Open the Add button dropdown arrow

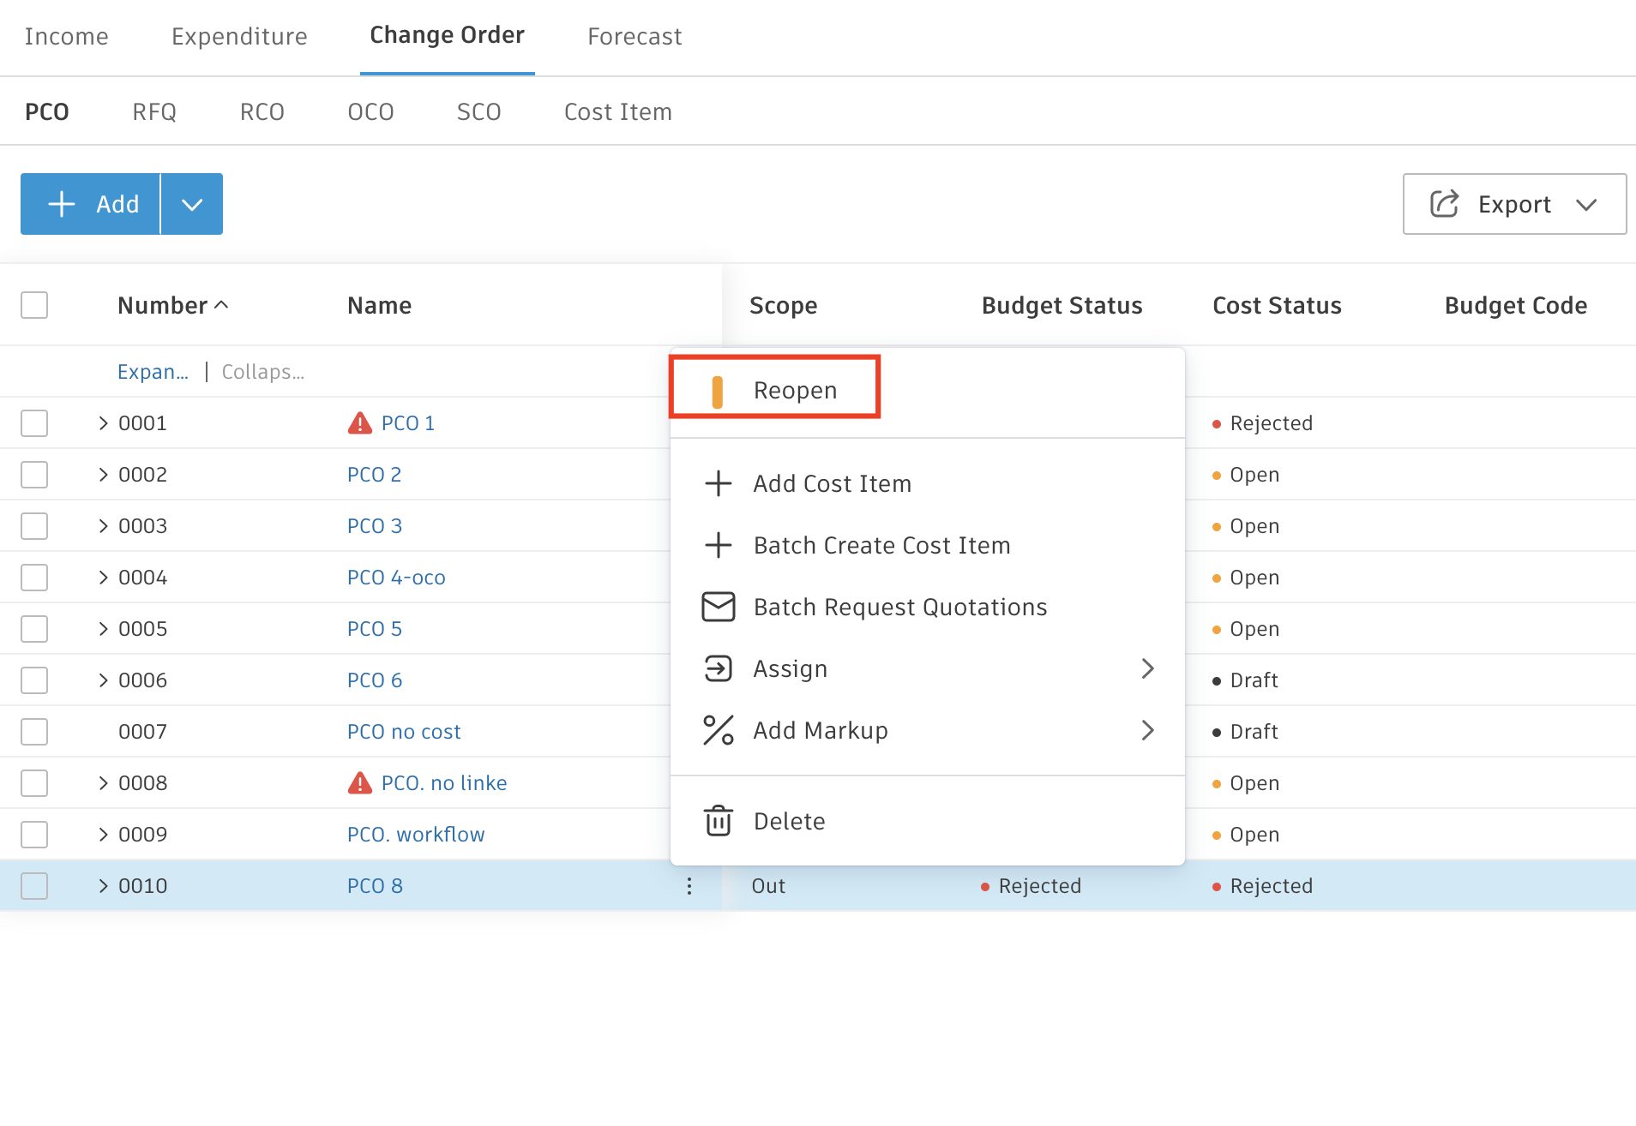[191, 204]
